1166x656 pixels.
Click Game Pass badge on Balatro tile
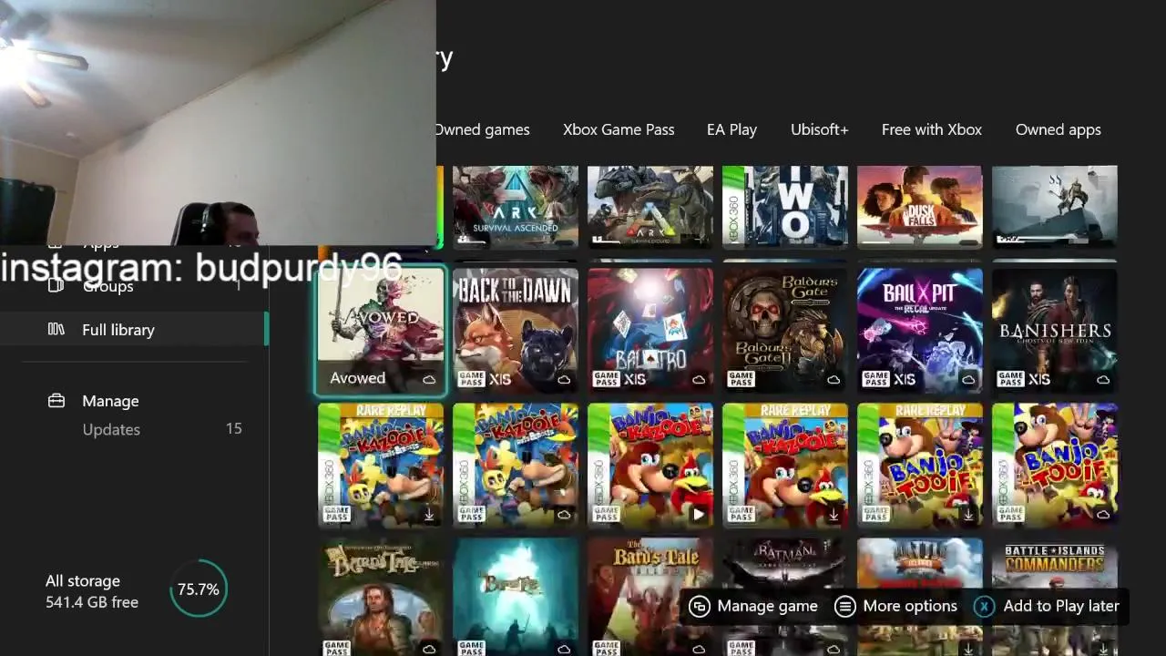606,379
